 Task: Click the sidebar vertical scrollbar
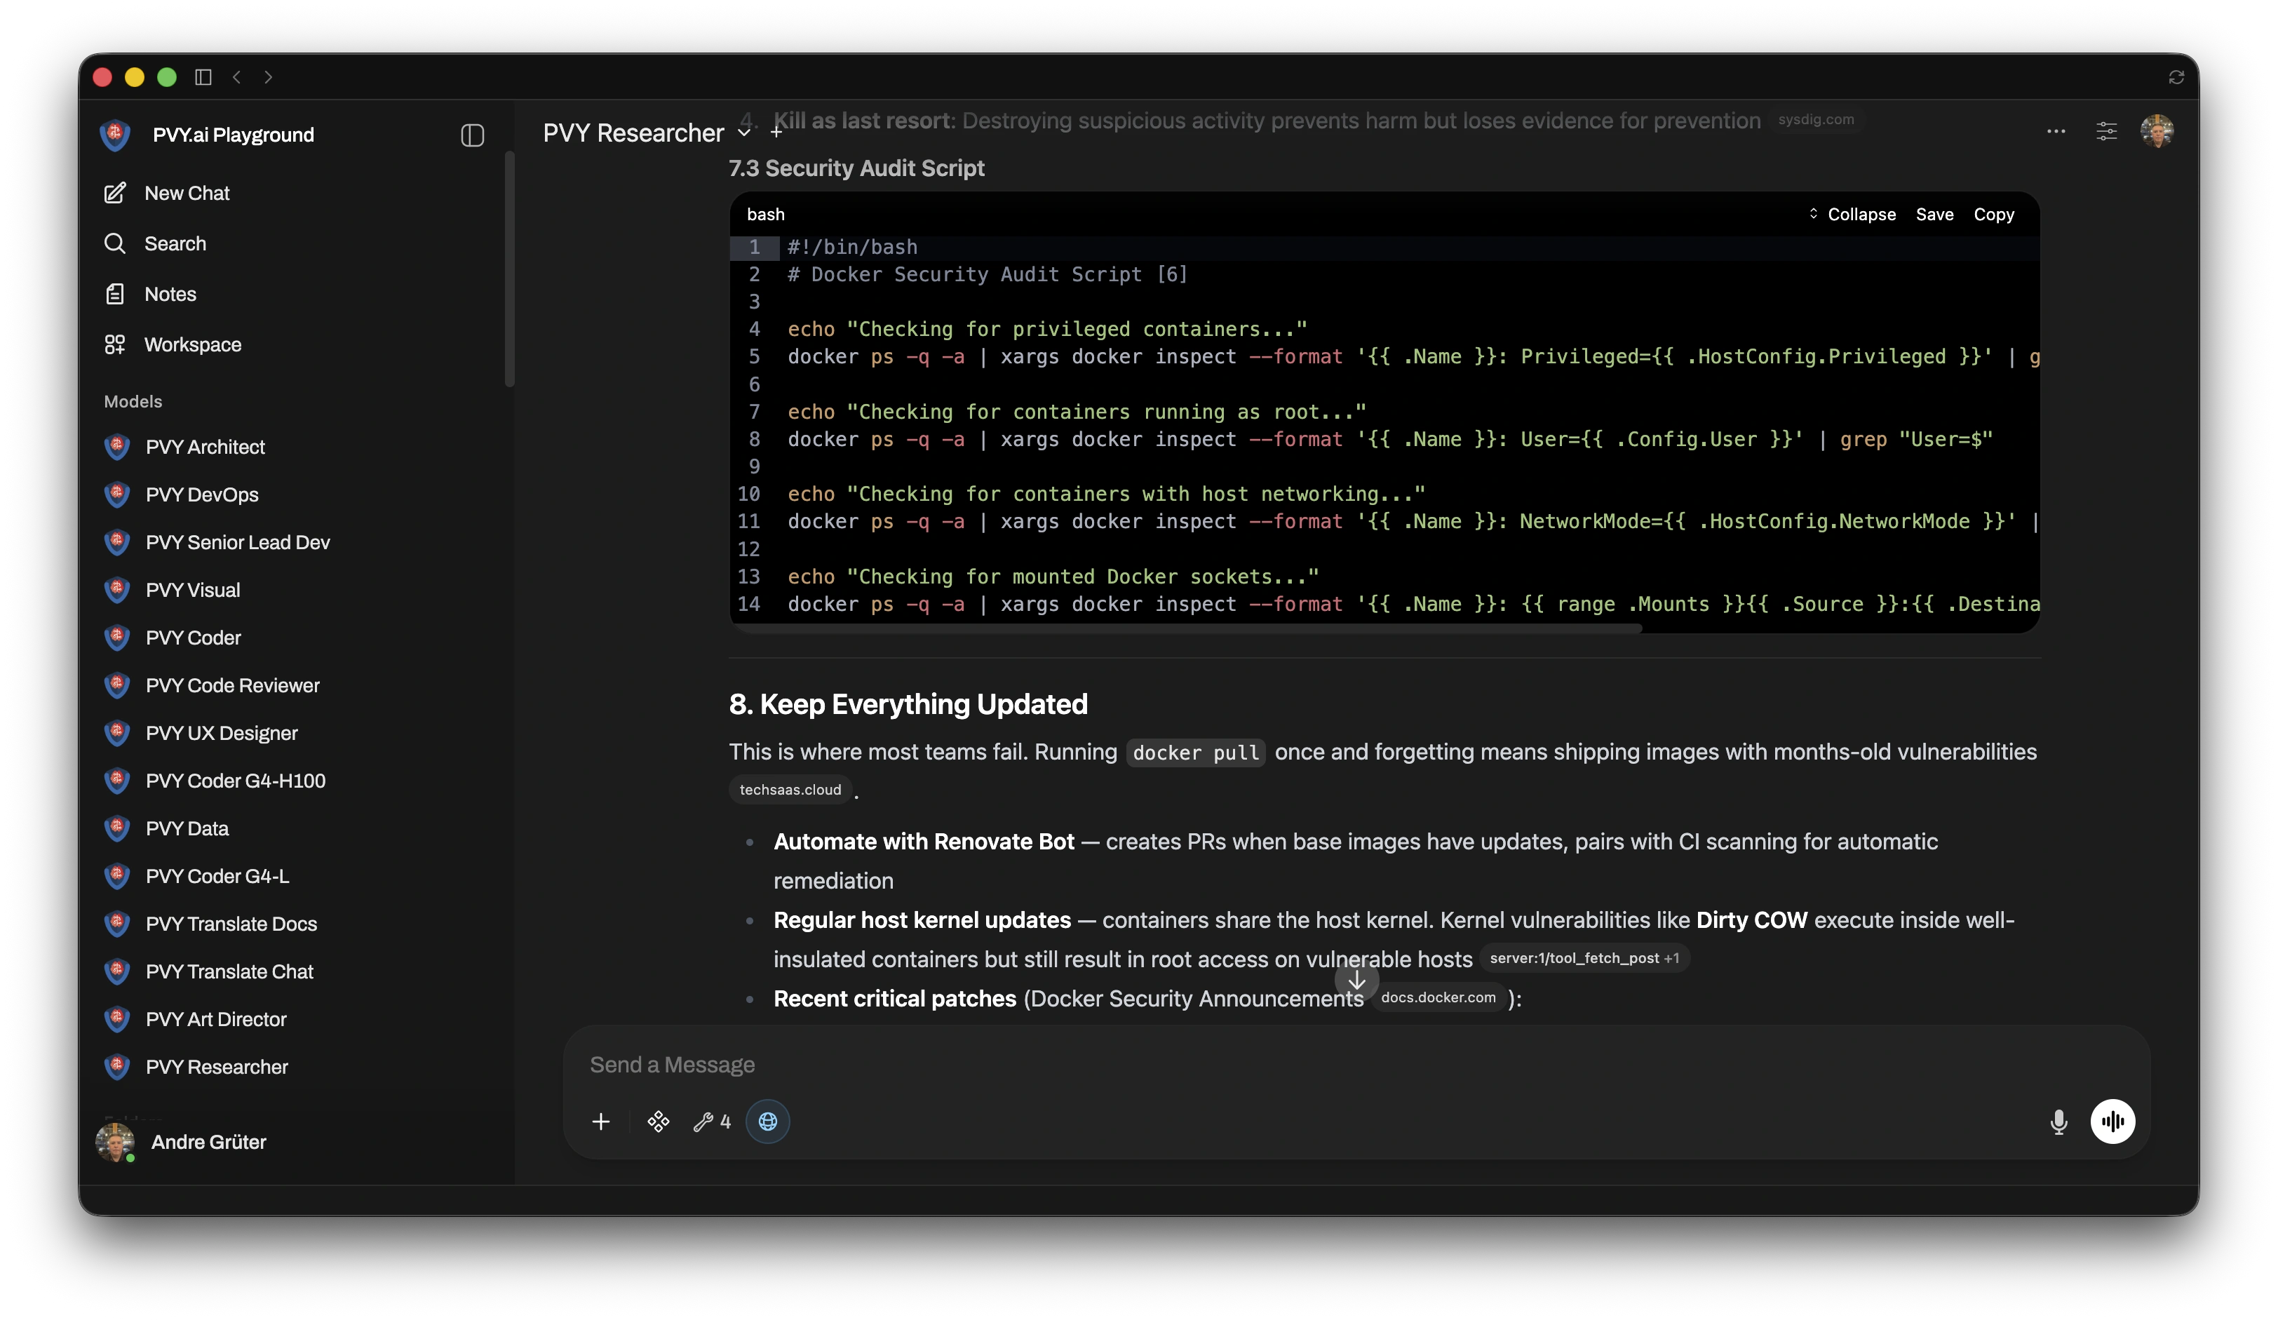tap(510, 269)
